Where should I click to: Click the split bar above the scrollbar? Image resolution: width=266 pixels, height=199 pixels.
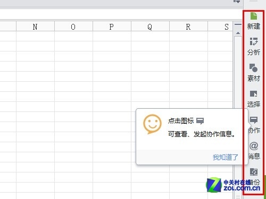[x=238, y=24]
